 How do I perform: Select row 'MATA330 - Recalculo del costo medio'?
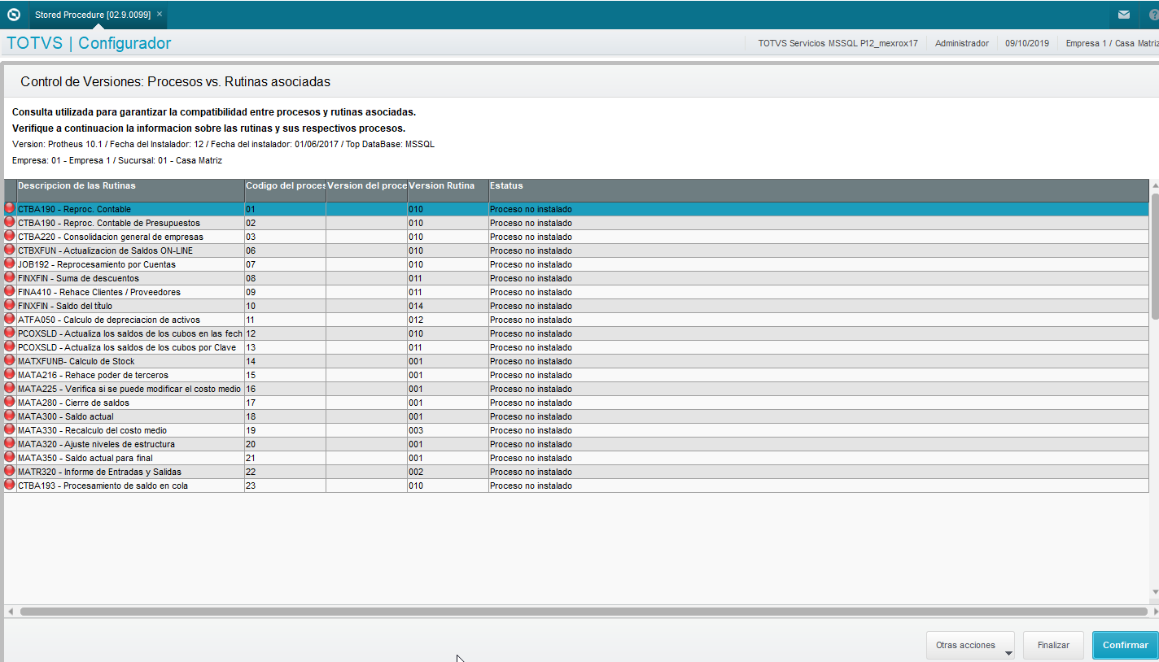tap(576, 430)
